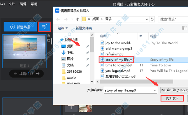Go up one folder level

[78, 19]
